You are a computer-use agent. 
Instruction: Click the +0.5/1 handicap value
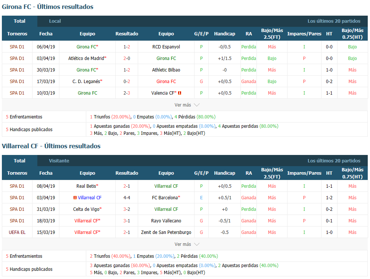tap(225, 197)
